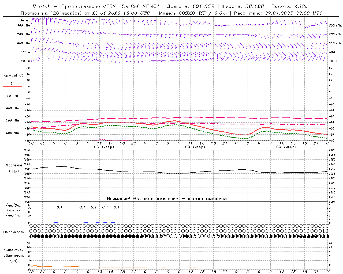The image size is (343, 274).
Task: Click the grid resolution 6.6км
Action: pyautogui.click(x=221, y=13)
